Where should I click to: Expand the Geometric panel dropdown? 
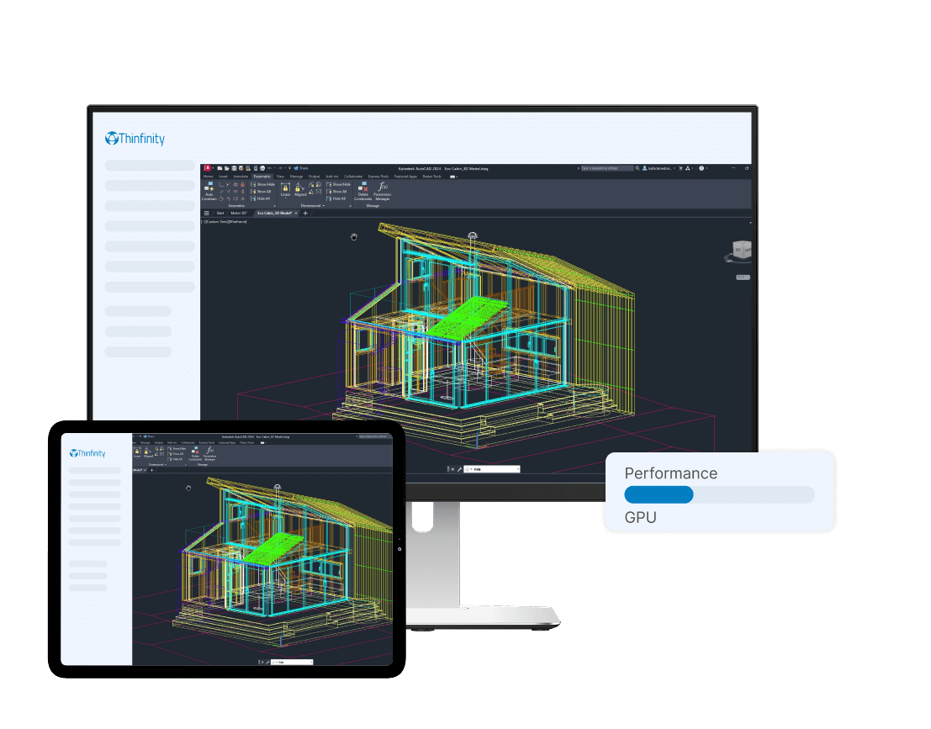pyautogui.click(x=274, y=205)
